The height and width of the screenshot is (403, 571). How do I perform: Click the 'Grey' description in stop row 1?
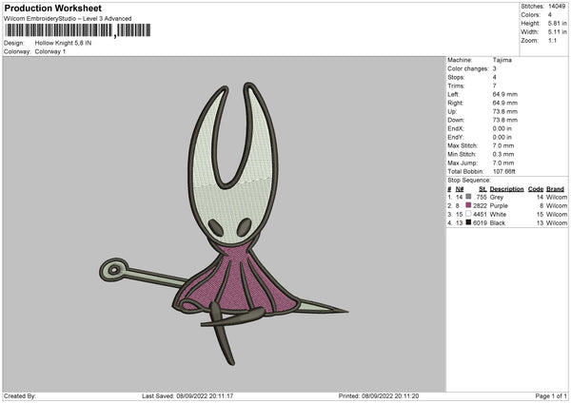497,197
